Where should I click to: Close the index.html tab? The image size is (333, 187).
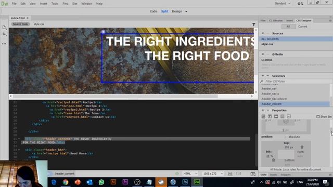pos(28,18)
